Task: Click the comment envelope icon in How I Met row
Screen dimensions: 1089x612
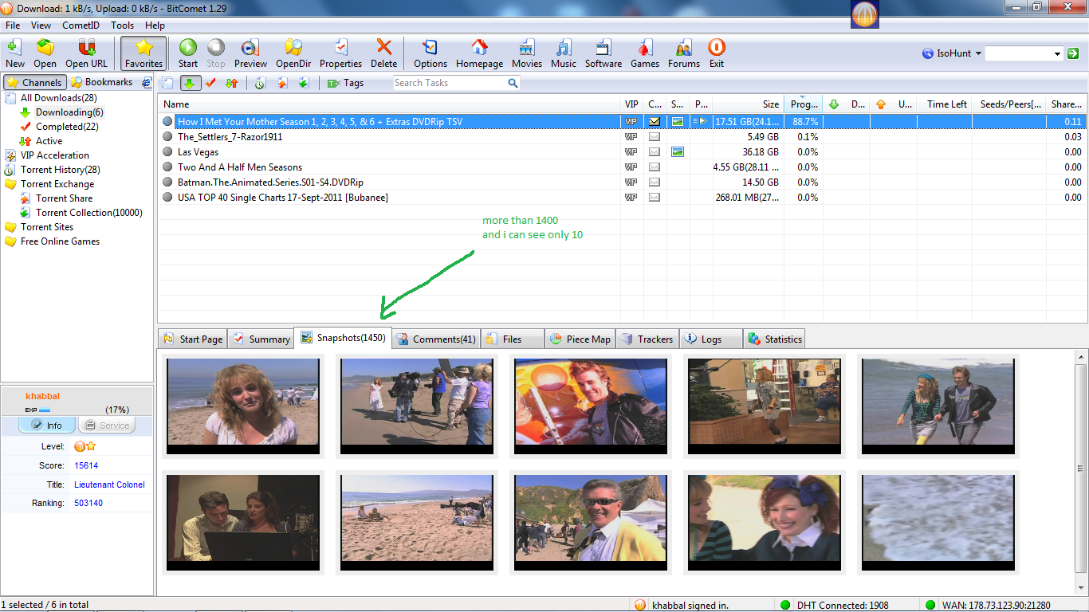Action: [654, 122]
